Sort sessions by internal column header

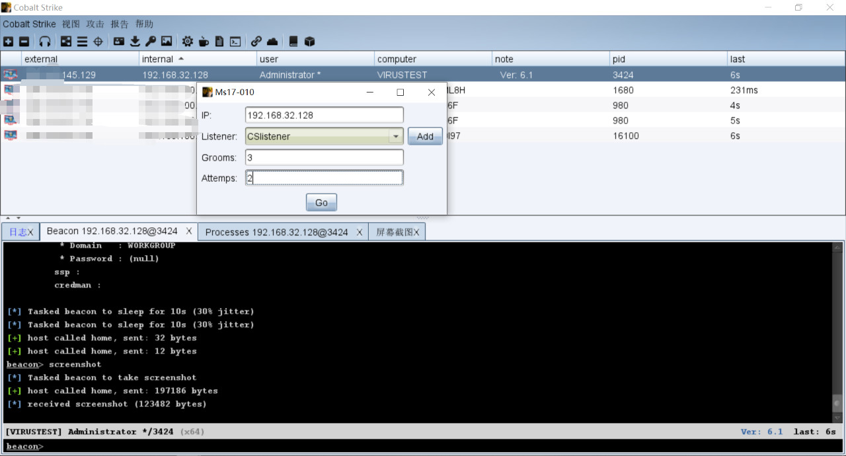click(198, 59)
